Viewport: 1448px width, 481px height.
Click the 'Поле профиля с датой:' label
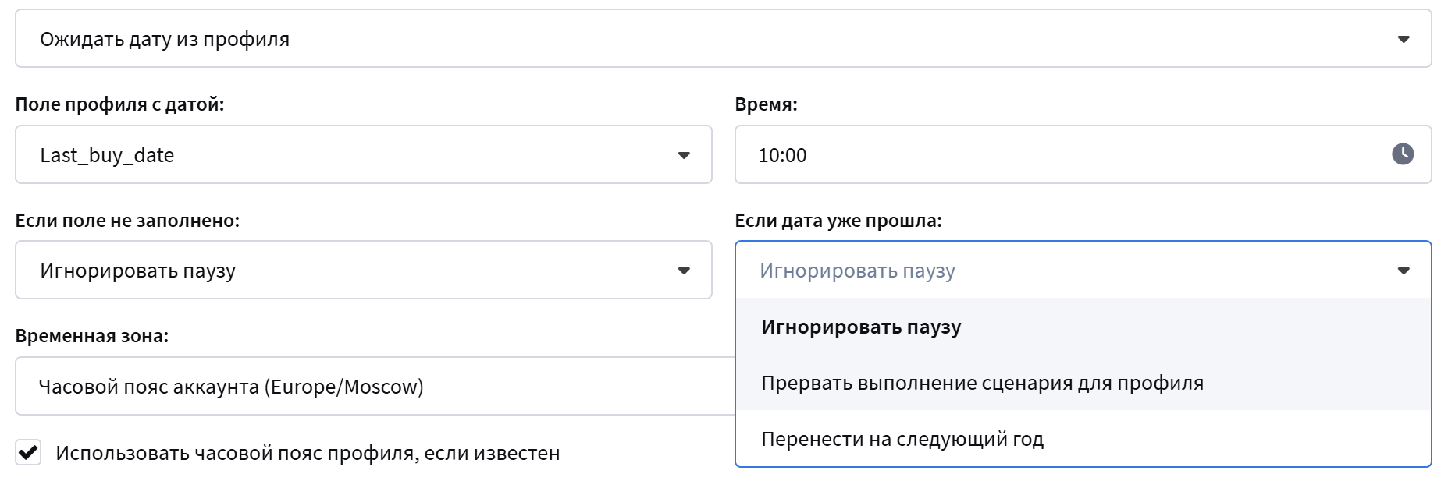coord(119,104)
